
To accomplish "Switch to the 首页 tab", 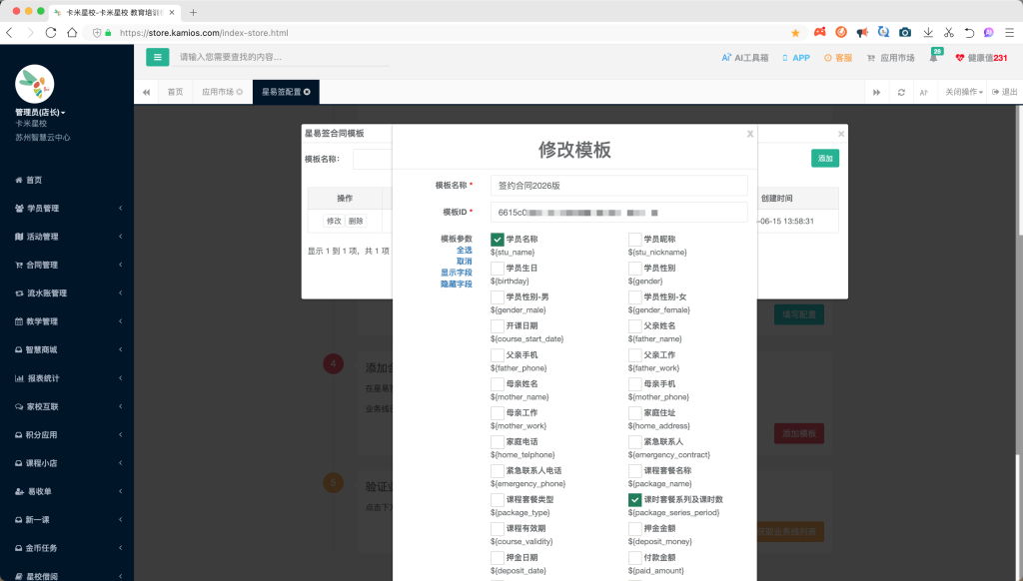I will (x=176, y=92).
